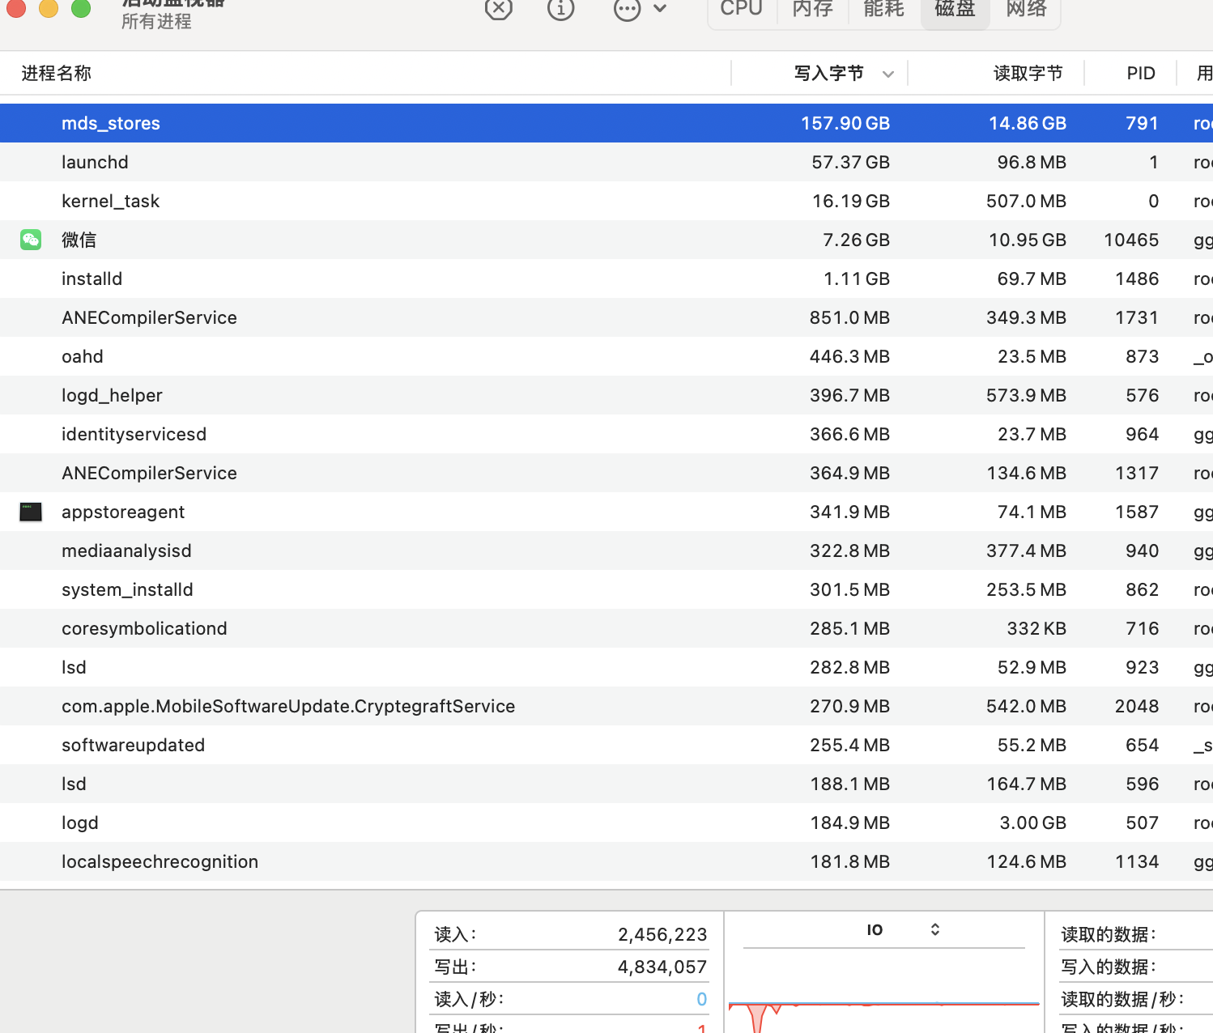Sort by the PID column header
This screenshot has width=1213, height=1033.
pyautogui.click(x=1141, y=74)
